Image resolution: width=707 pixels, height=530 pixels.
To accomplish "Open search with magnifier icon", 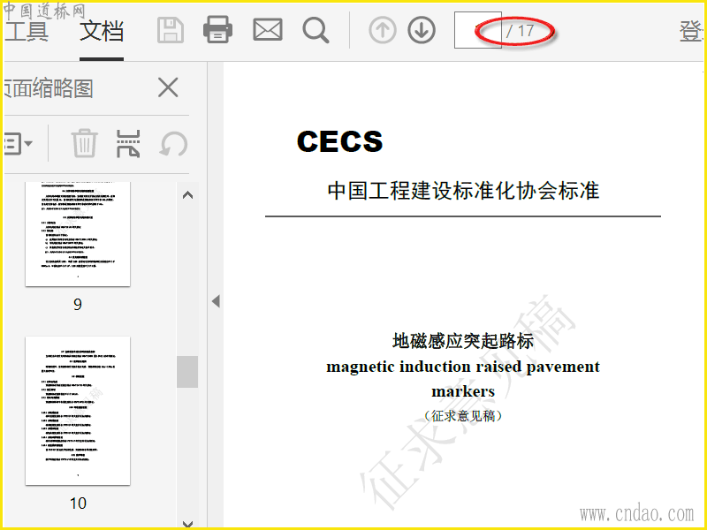I will click(315, 30).
